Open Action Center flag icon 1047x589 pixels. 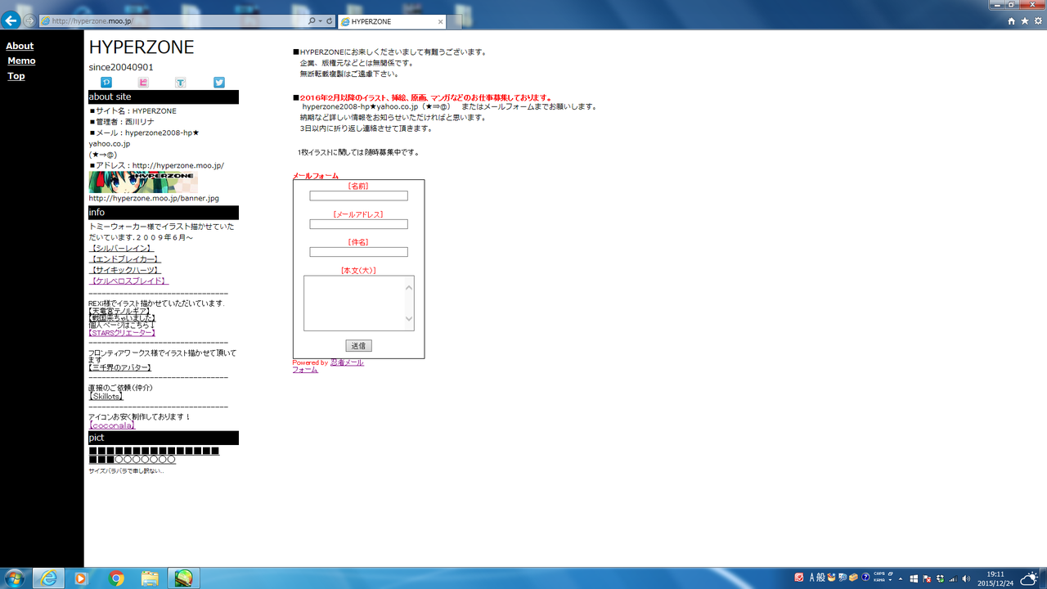[927, 578]
